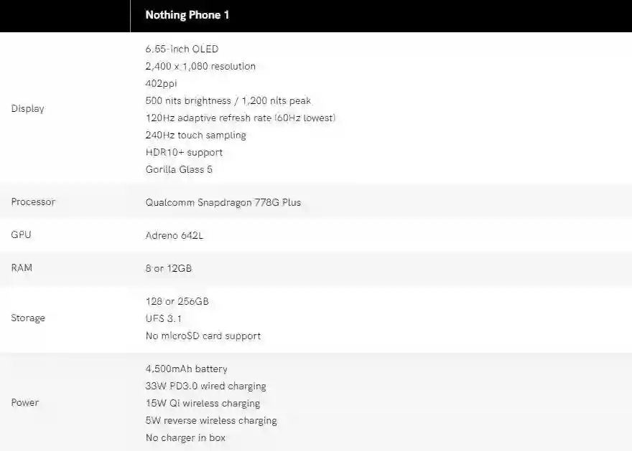
Task: Click the Power row label
Action: 24,403
